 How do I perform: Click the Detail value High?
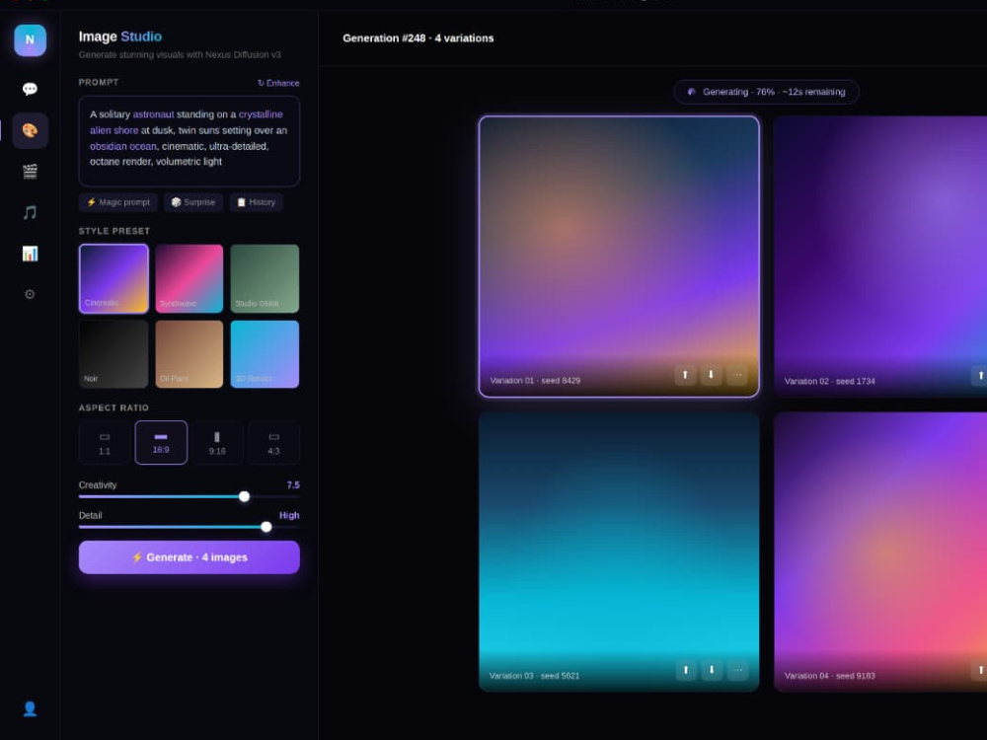point(289,515)
